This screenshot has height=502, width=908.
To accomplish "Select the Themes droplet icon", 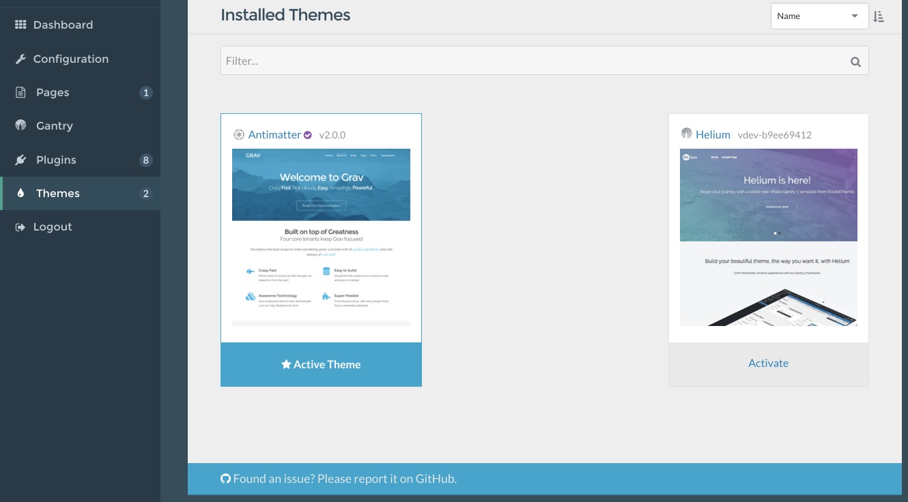I will click(x=20, y=193).
